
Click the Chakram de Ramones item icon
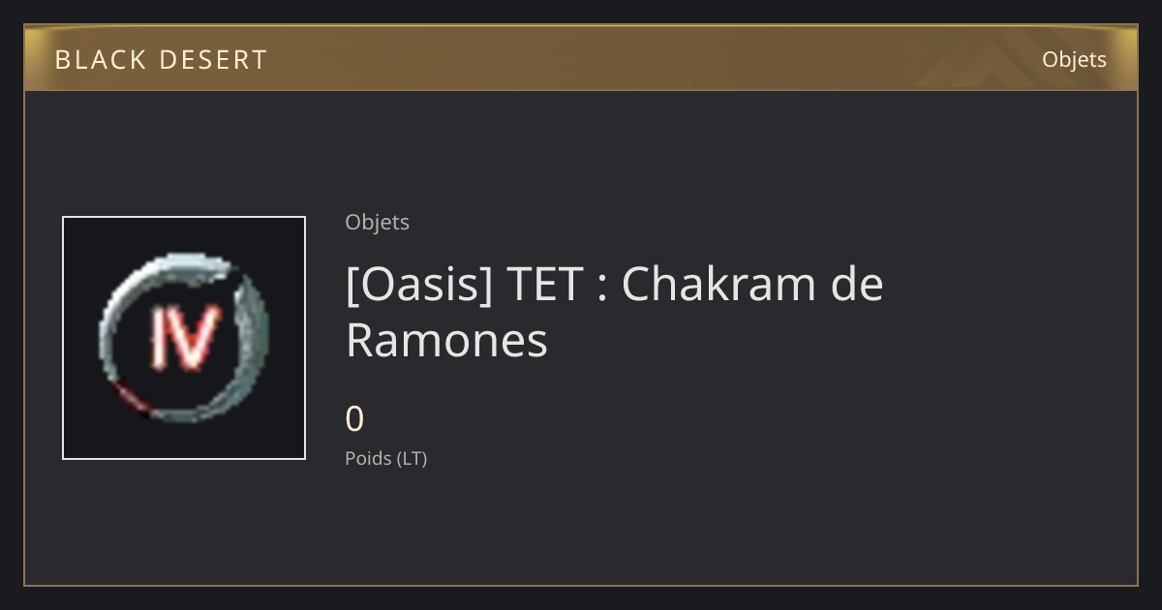[x=184, y=338]
